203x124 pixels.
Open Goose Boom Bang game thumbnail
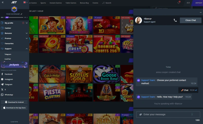click(x=107, y=74)
